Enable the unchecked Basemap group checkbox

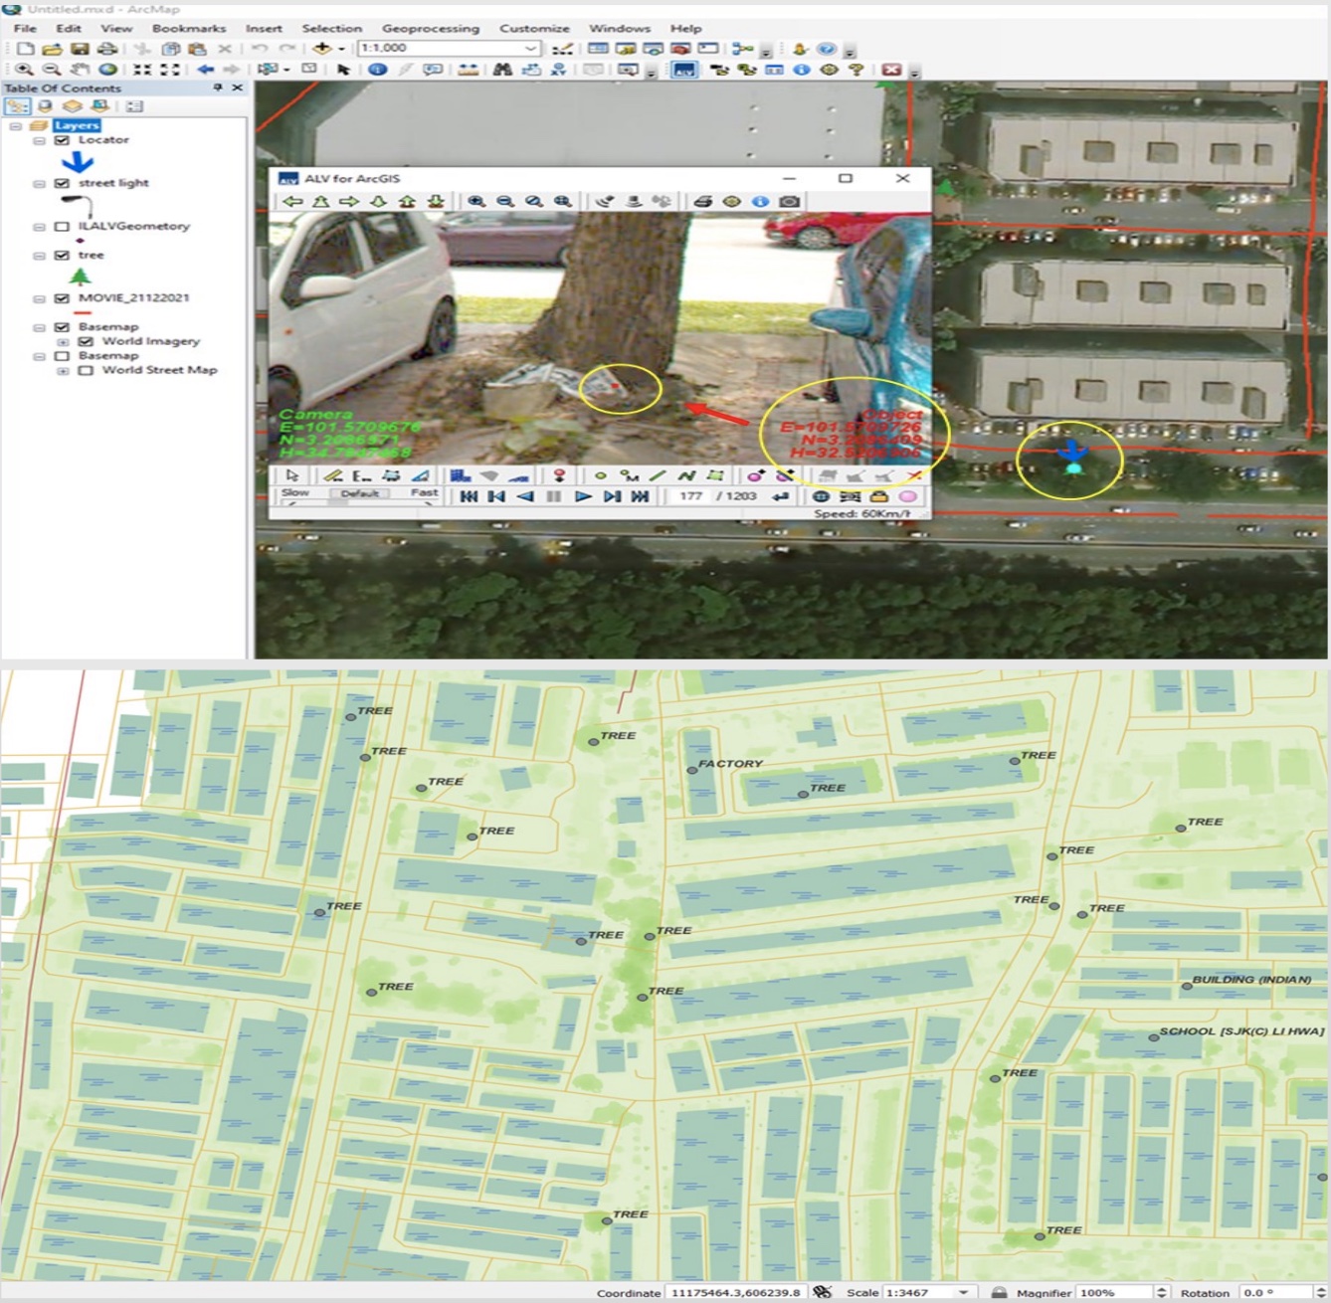pos(62,356)
